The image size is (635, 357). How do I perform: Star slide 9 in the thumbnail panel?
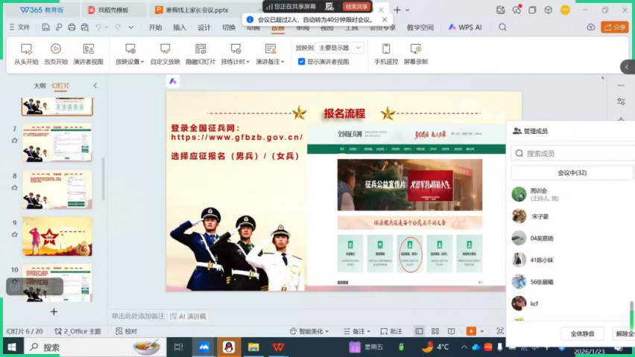click(14, 234)
